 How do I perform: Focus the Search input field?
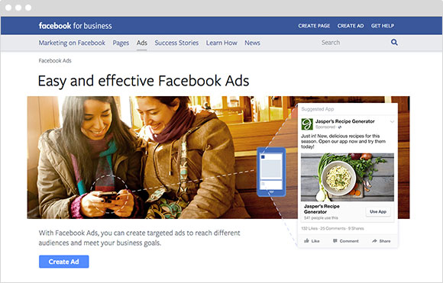(x=354, y=43)
